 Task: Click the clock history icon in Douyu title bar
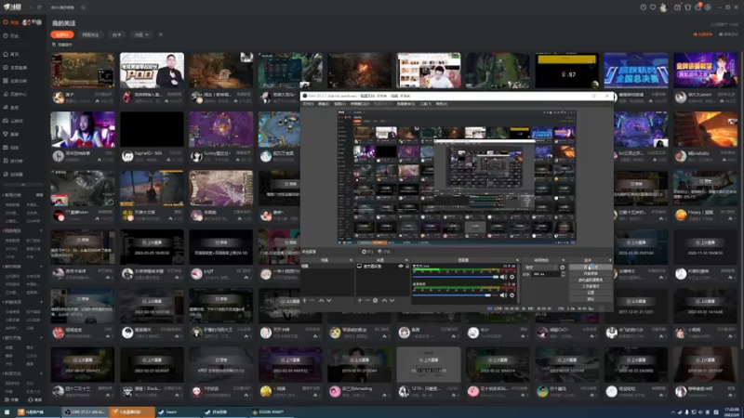643,7
